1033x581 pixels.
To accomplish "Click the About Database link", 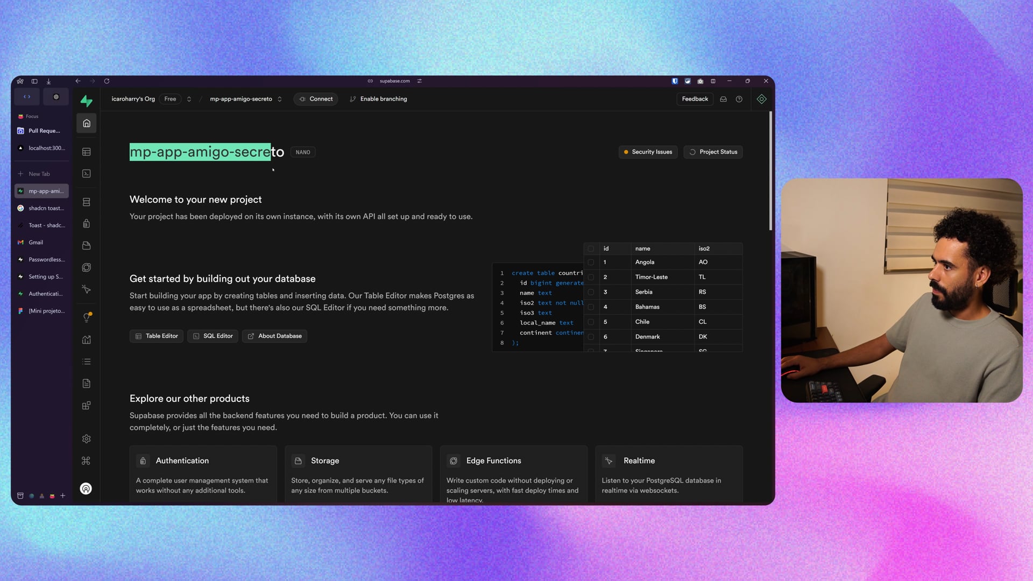I will point(274,336).
